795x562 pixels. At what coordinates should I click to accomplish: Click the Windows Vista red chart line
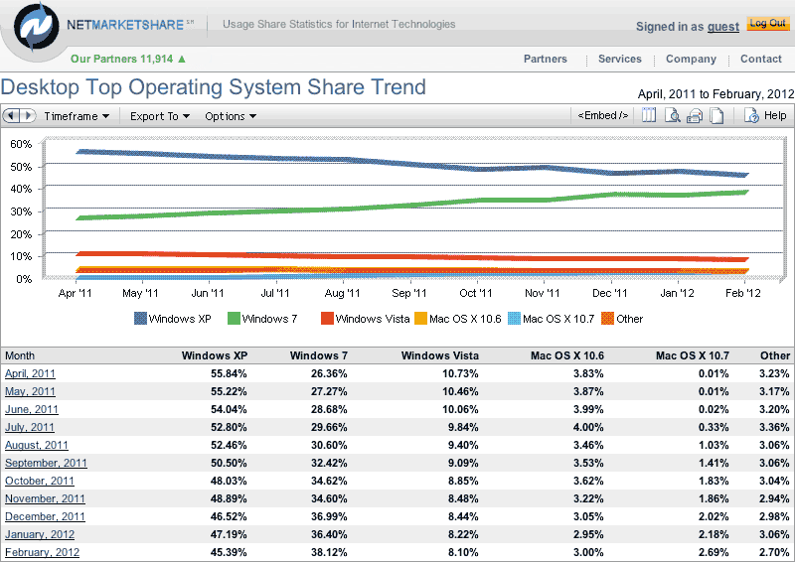[409, 257]
